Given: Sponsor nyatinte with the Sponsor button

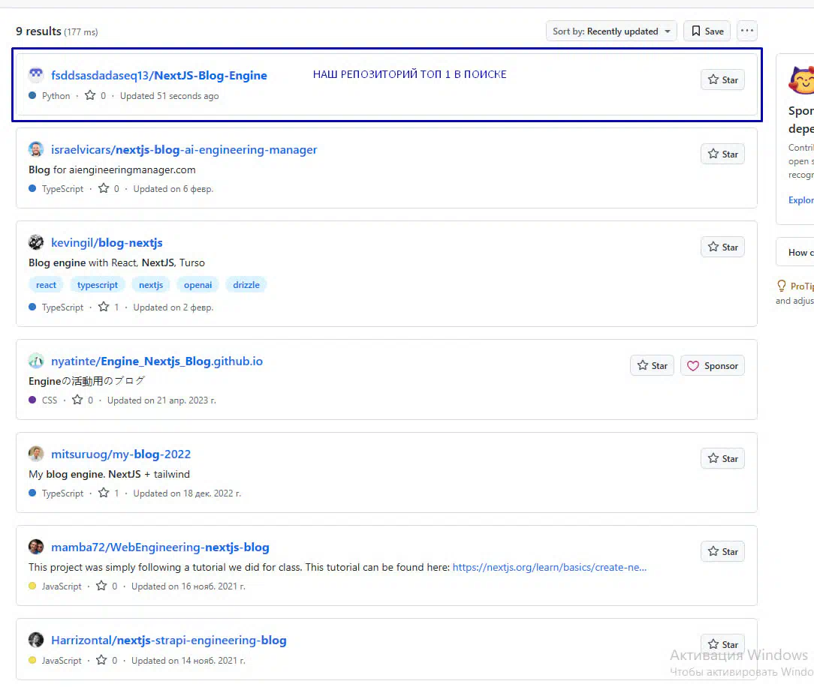Looking at the screenshot, I should [x=712, y=365].
